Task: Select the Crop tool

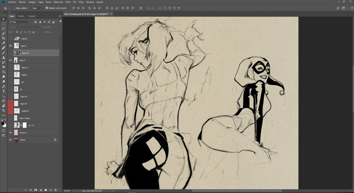Action: (4, 38)
